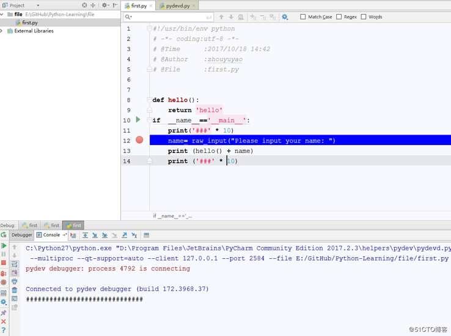Collapse the file project folder
This screenshot has width=451, height=336.
2,14
